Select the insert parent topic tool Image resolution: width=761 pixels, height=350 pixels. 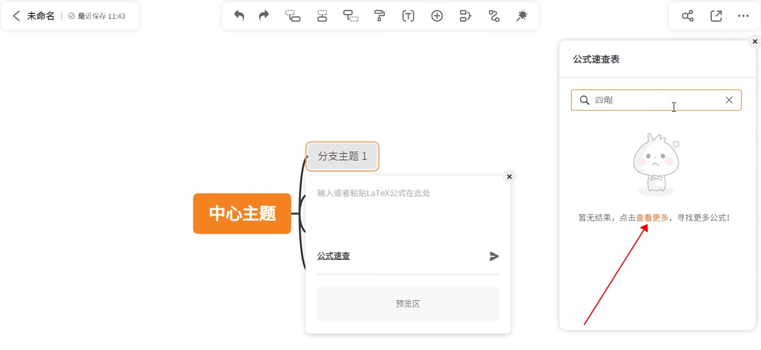coord(321,16)
